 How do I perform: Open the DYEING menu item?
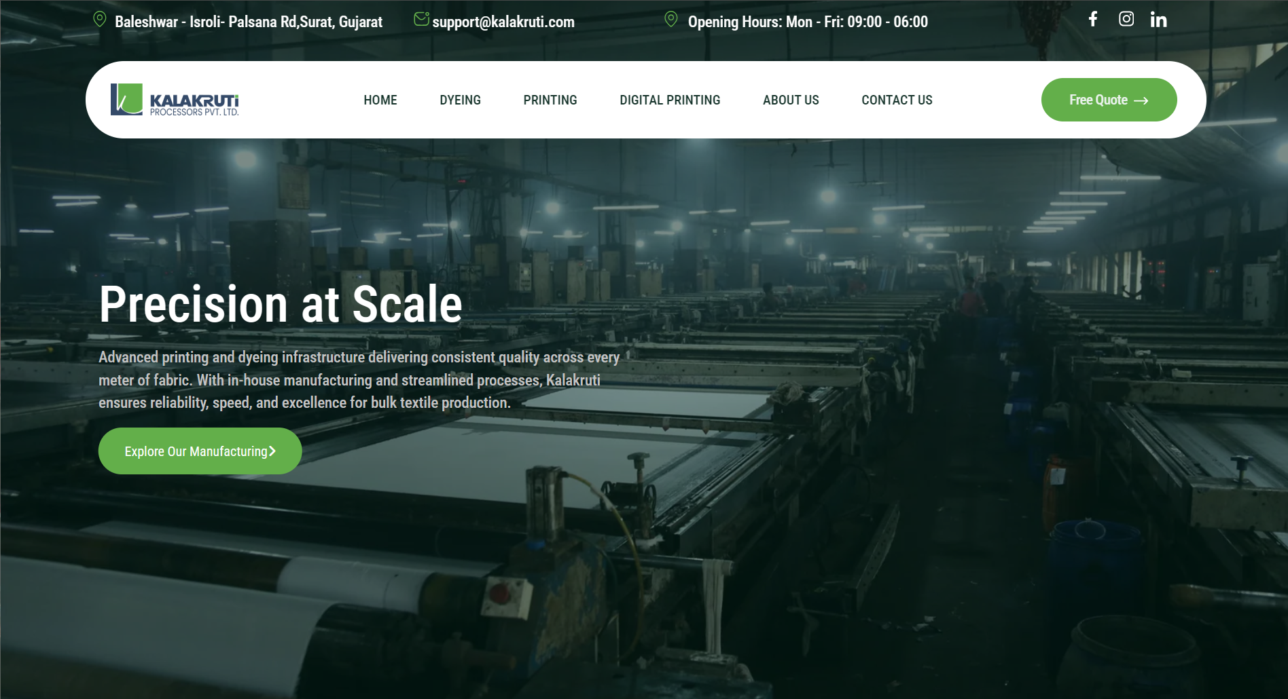[x=460, y=100]
